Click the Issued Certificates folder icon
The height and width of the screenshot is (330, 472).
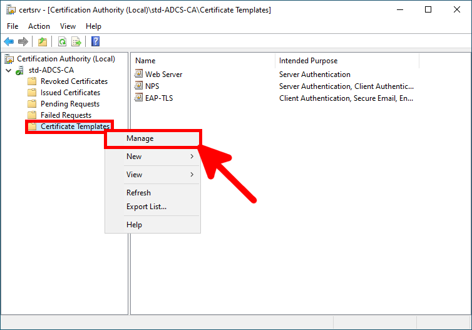32,93
